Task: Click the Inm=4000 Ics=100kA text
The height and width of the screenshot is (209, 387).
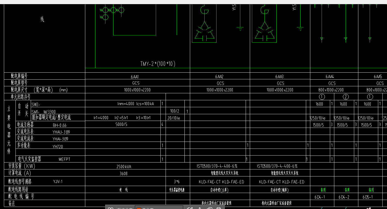Action: pyautogui.click(x=136, y=104)
